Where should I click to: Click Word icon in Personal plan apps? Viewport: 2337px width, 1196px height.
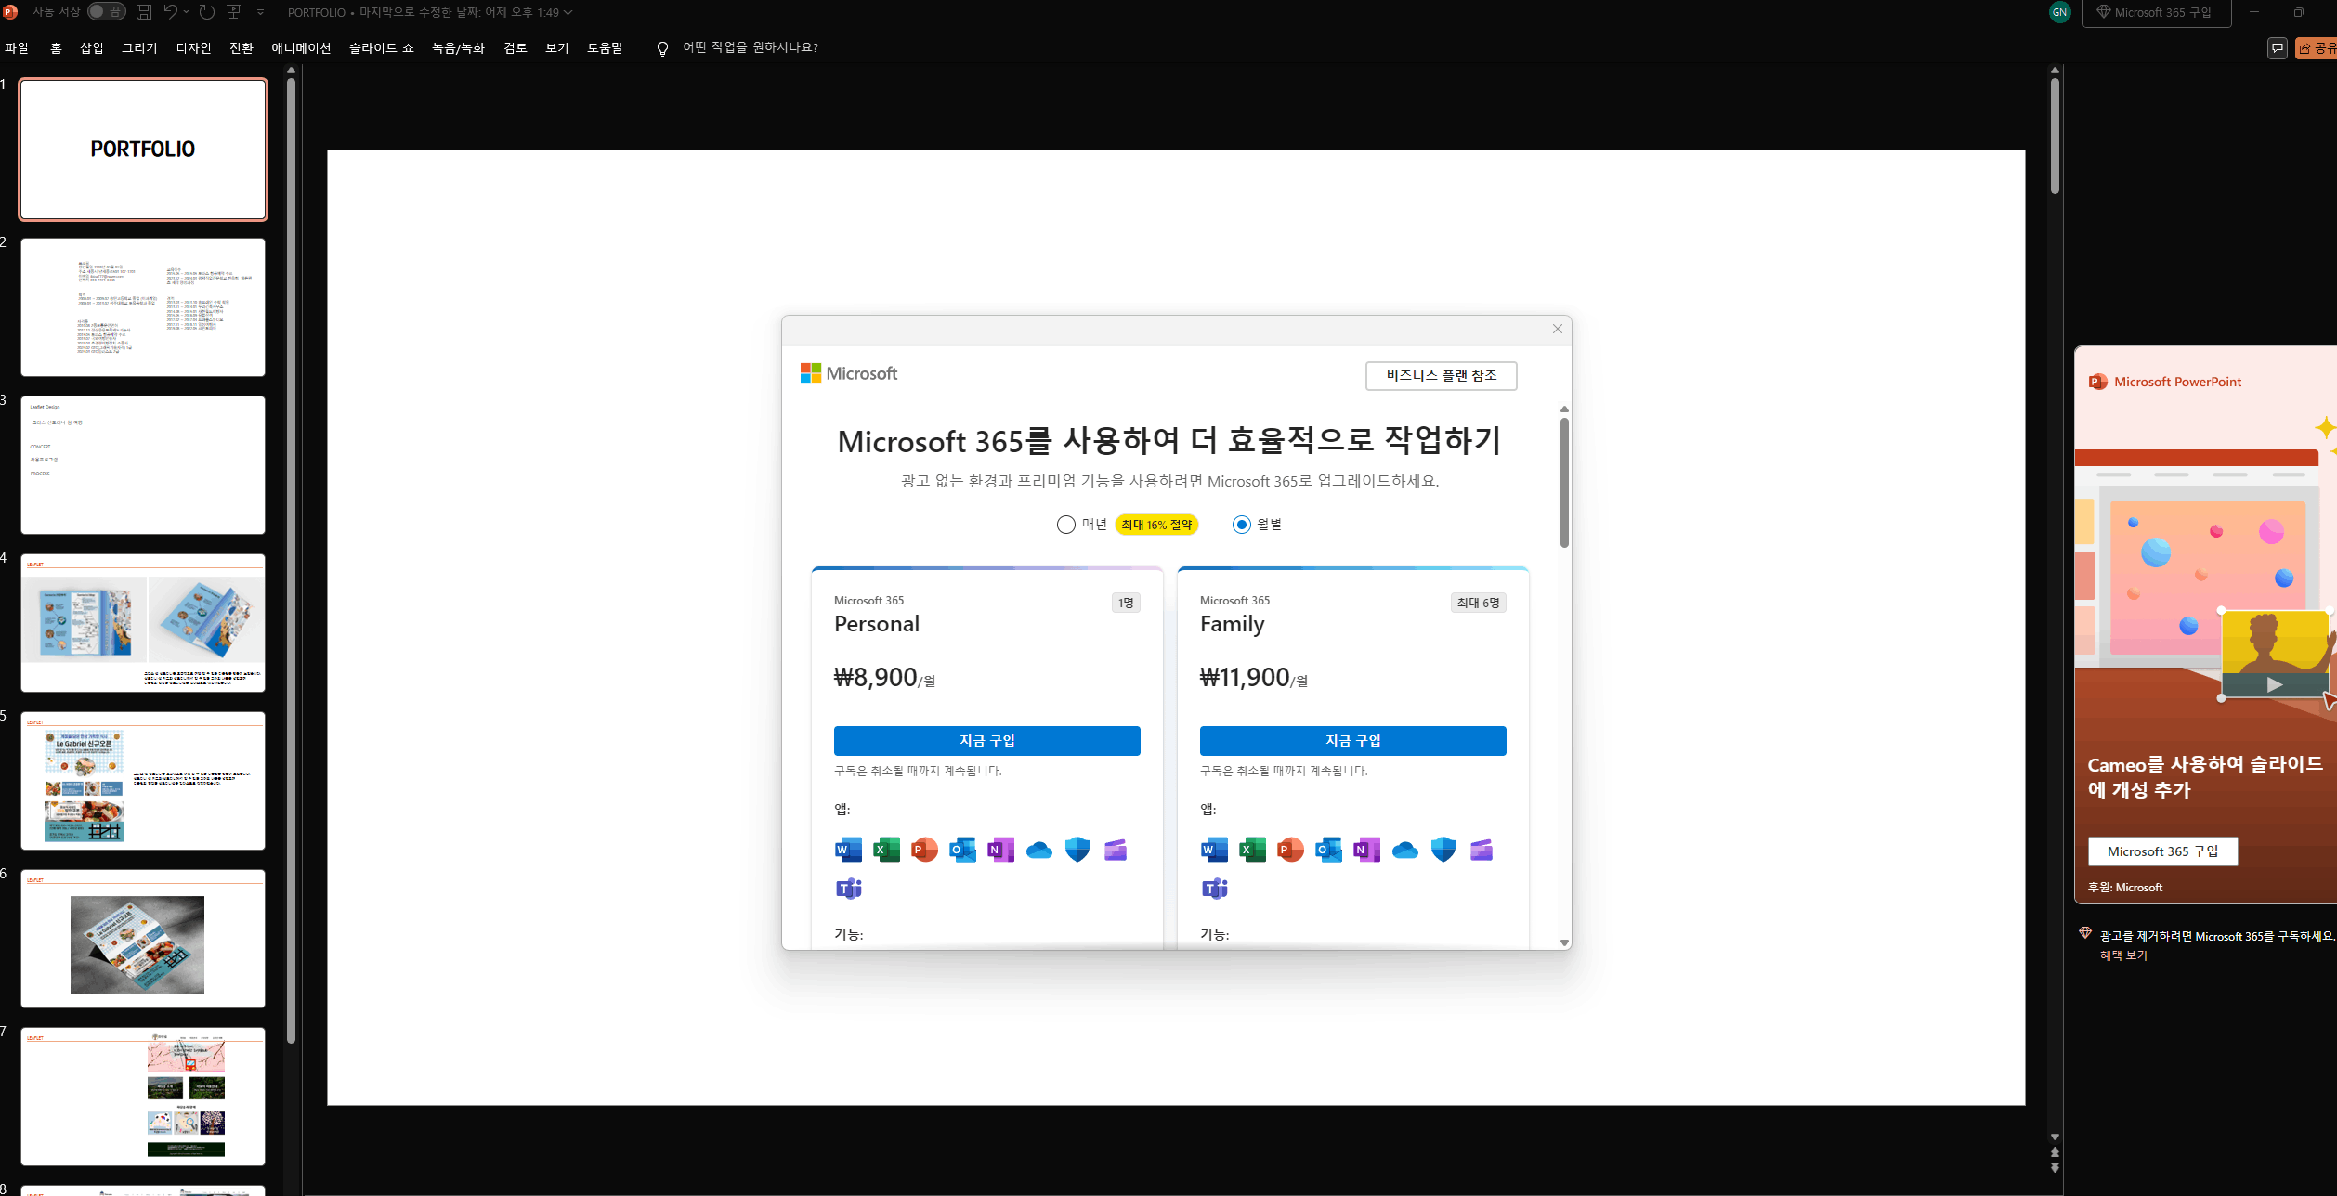[x=848, y=850]
